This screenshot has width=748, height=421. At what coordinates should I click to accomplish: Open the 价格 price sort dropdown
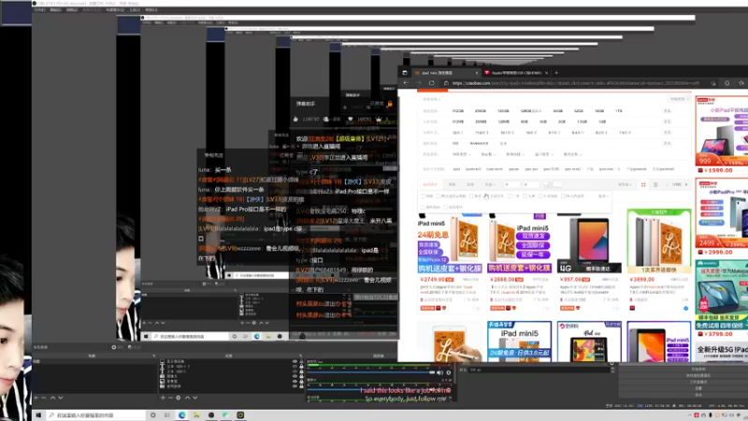coord(489,184)
